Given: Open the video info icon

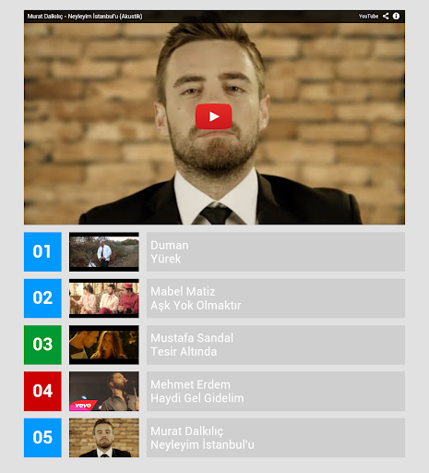Looking at the screenshot, I should pos(396,16).
